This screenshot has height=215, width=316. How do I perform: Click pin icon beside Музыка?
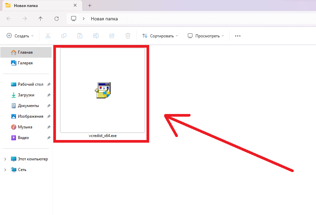[49, 127]
